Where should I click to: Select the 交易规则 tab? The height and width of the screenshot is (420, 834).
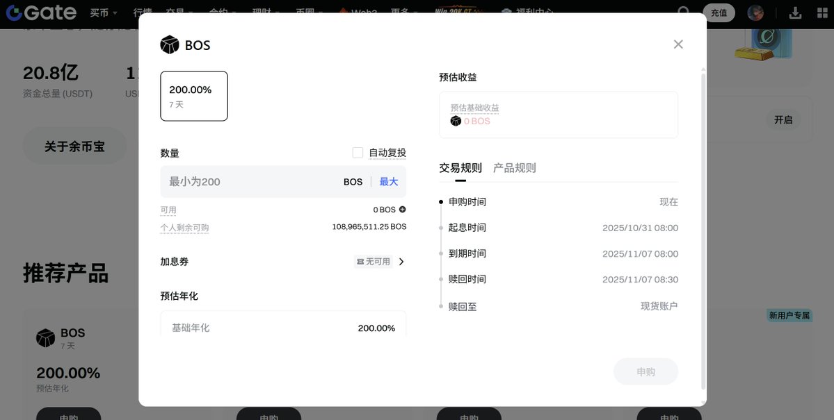pos(460,168)
